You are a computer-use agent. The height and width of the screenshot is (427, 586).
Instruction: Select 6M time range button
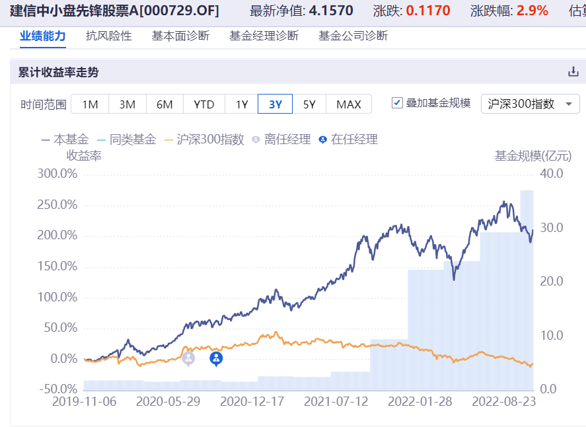(x=165, y=104)
